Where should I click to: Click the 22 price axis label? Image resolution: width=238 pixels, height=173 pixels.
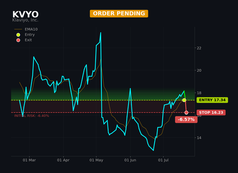click(199, 48)
